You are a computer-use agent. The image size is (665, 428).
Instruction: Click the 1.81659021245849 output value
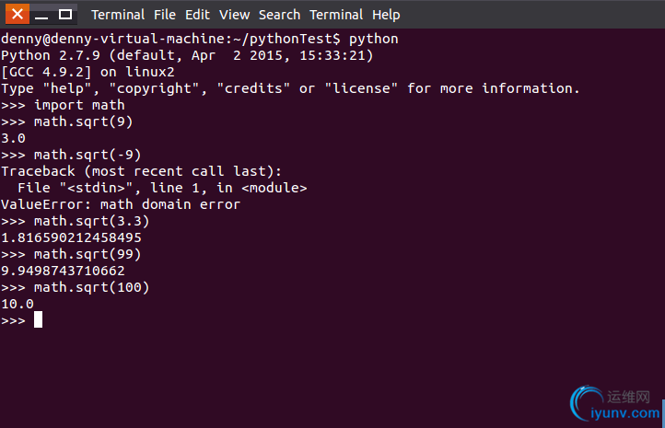point(71,237)
